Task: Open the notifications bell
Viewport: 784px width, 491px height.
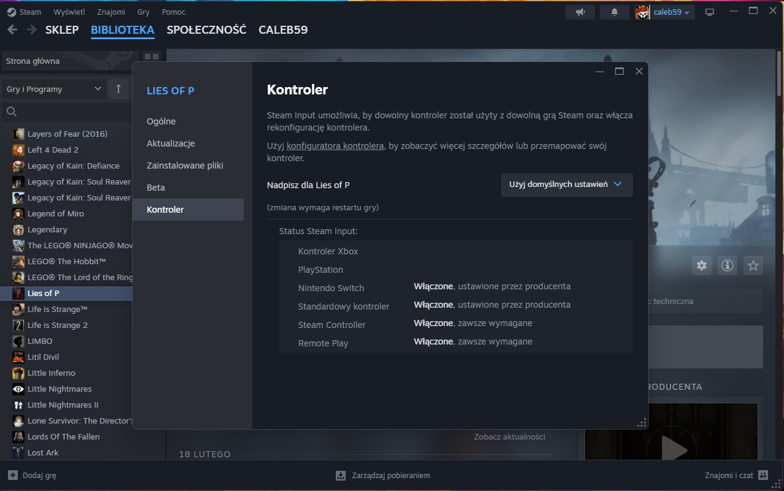Action: pos(615,12)
